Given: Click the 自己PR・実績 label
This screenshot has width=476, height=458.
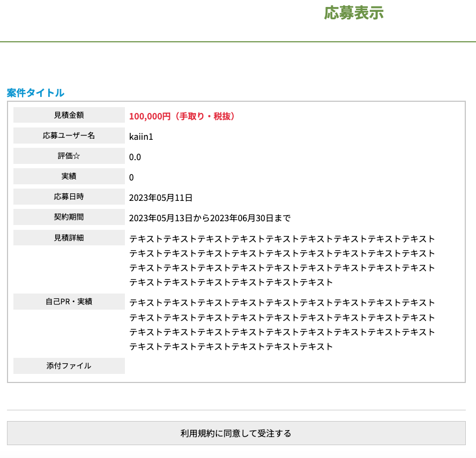Looking at the screenshot, I should point(69,302).
